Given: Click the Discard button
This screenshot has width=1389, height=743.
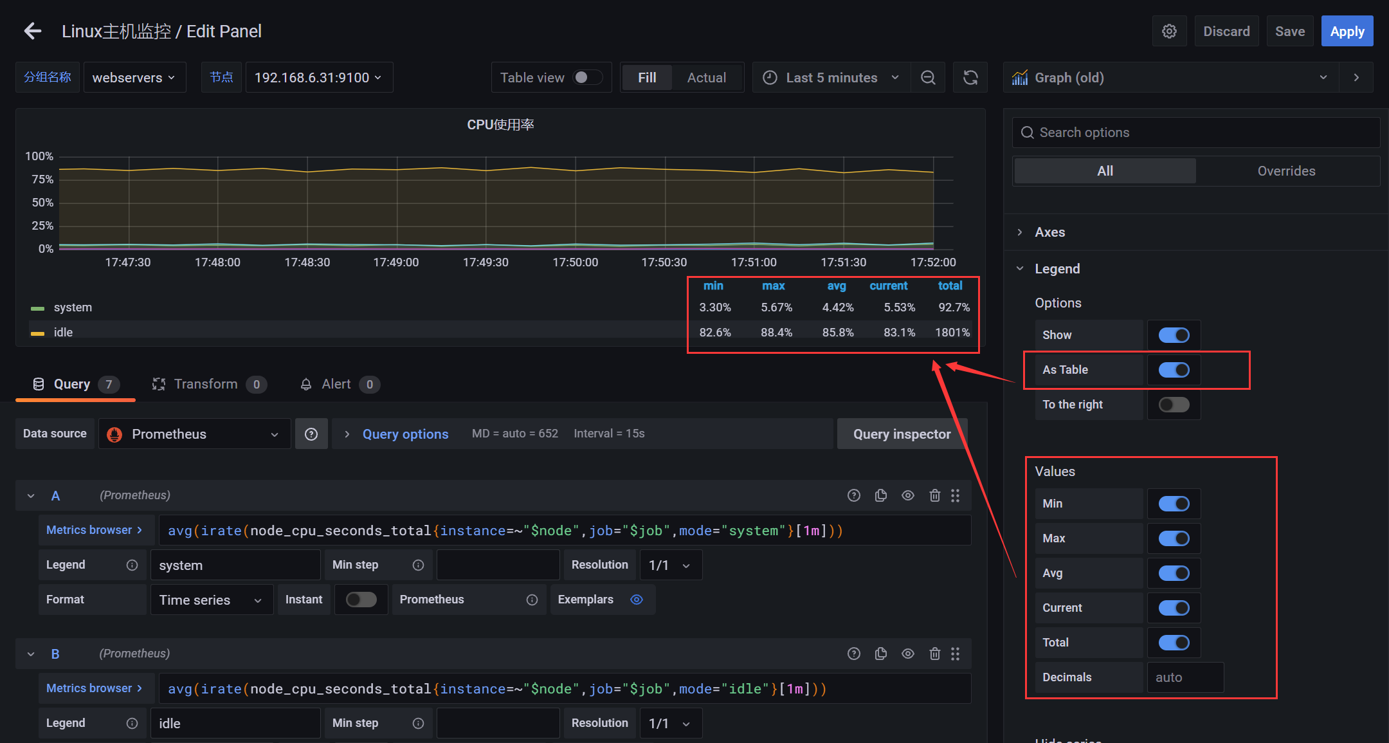Looking at the screenshot, I should click(1226, 31).
